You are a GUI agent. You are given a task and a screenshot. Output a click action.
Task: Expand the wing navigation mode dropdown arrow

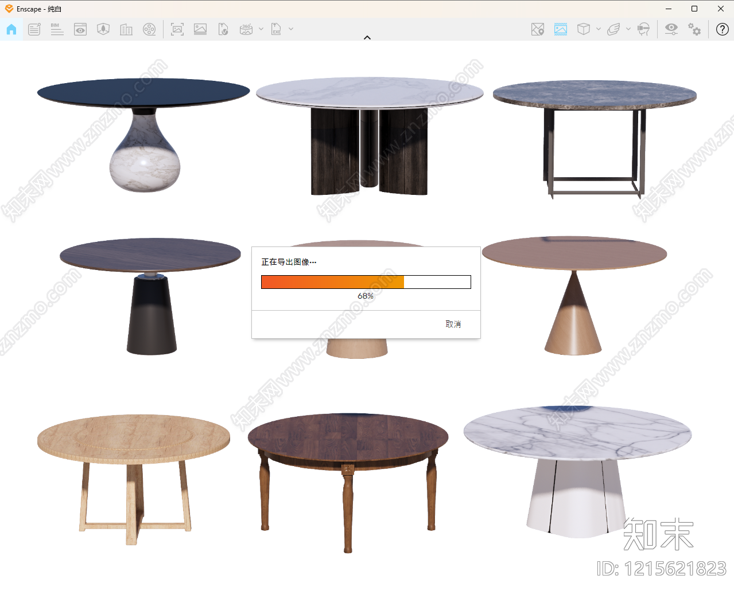tap(628, 29)
